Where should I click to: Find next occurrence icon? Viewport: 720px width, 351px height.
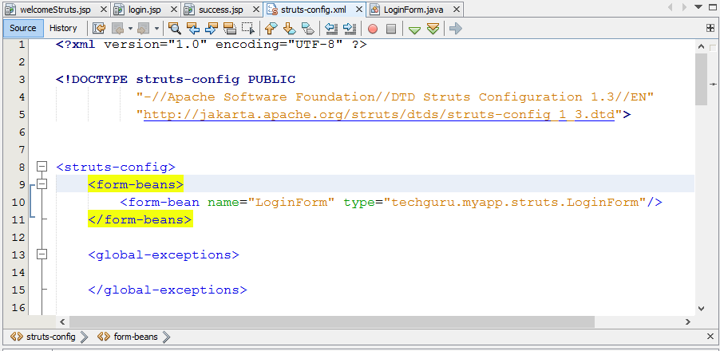coord(212,29)
